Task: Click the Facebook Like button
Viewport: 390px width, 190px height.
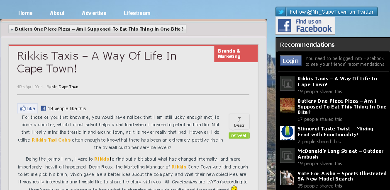Action: click(27, 108)
